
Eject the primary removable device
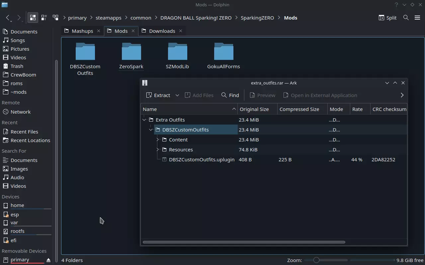[48, 260]
